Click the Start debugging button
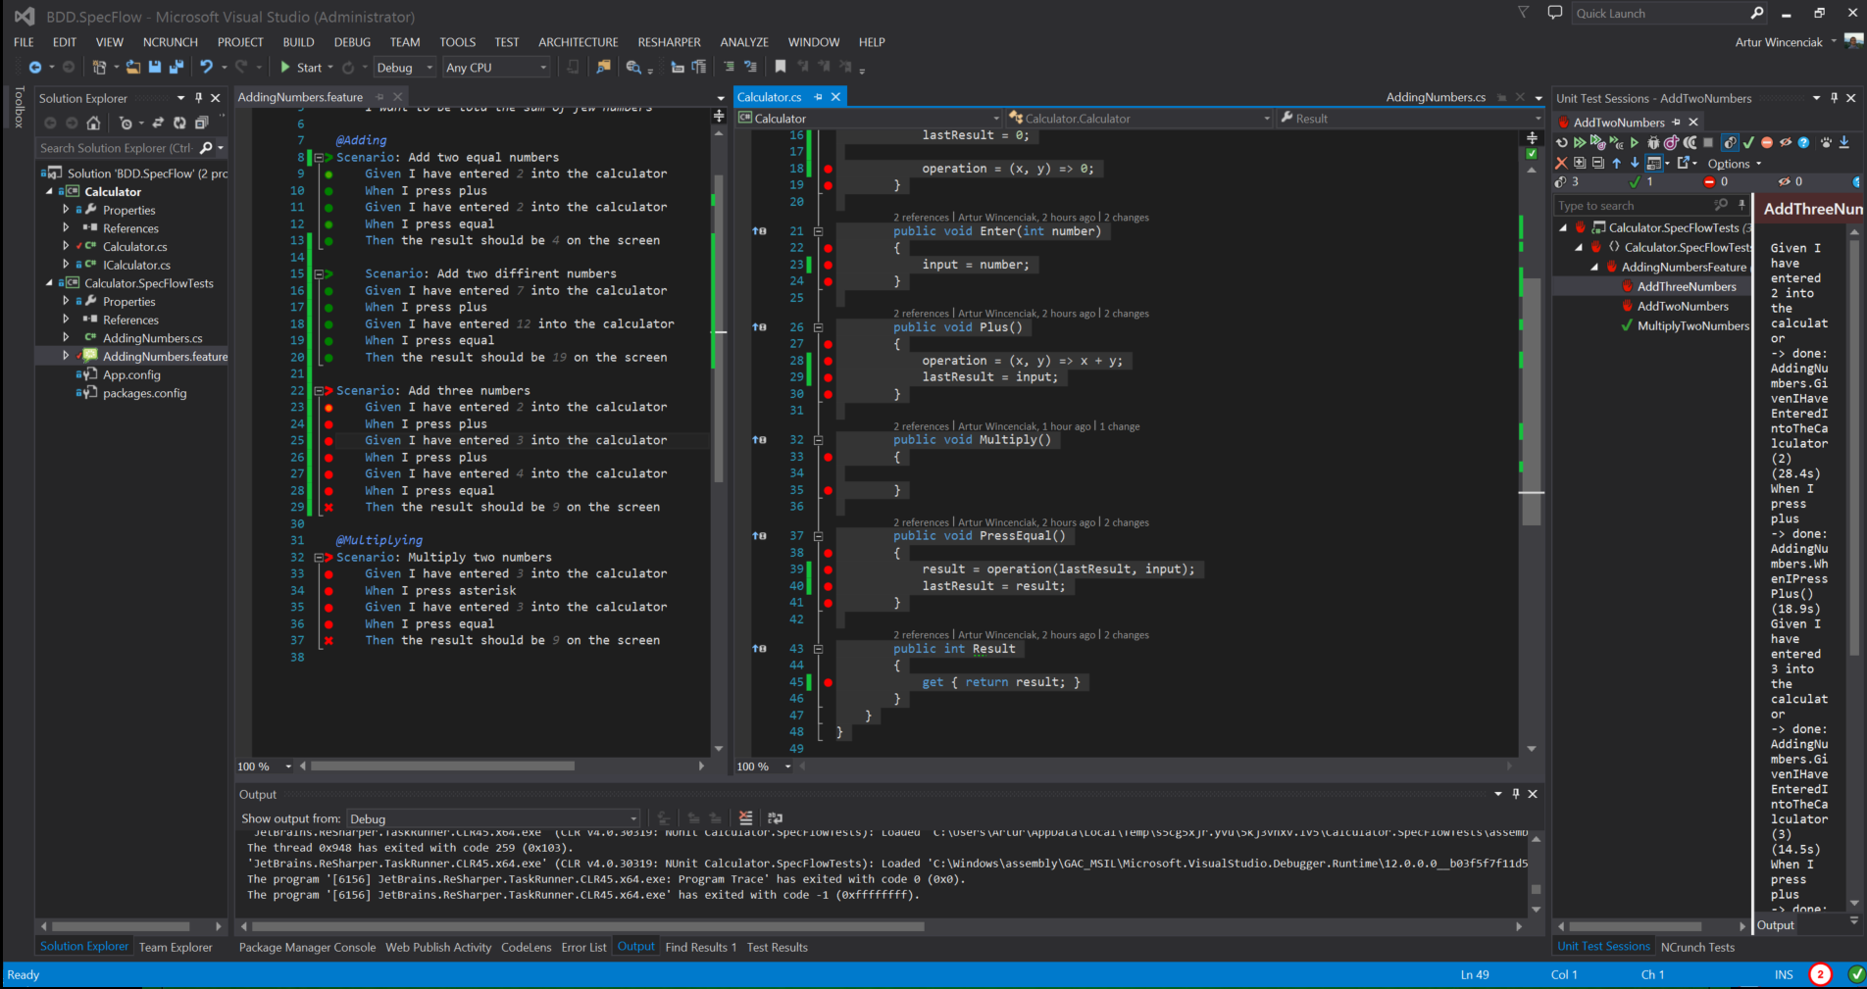 301,68
